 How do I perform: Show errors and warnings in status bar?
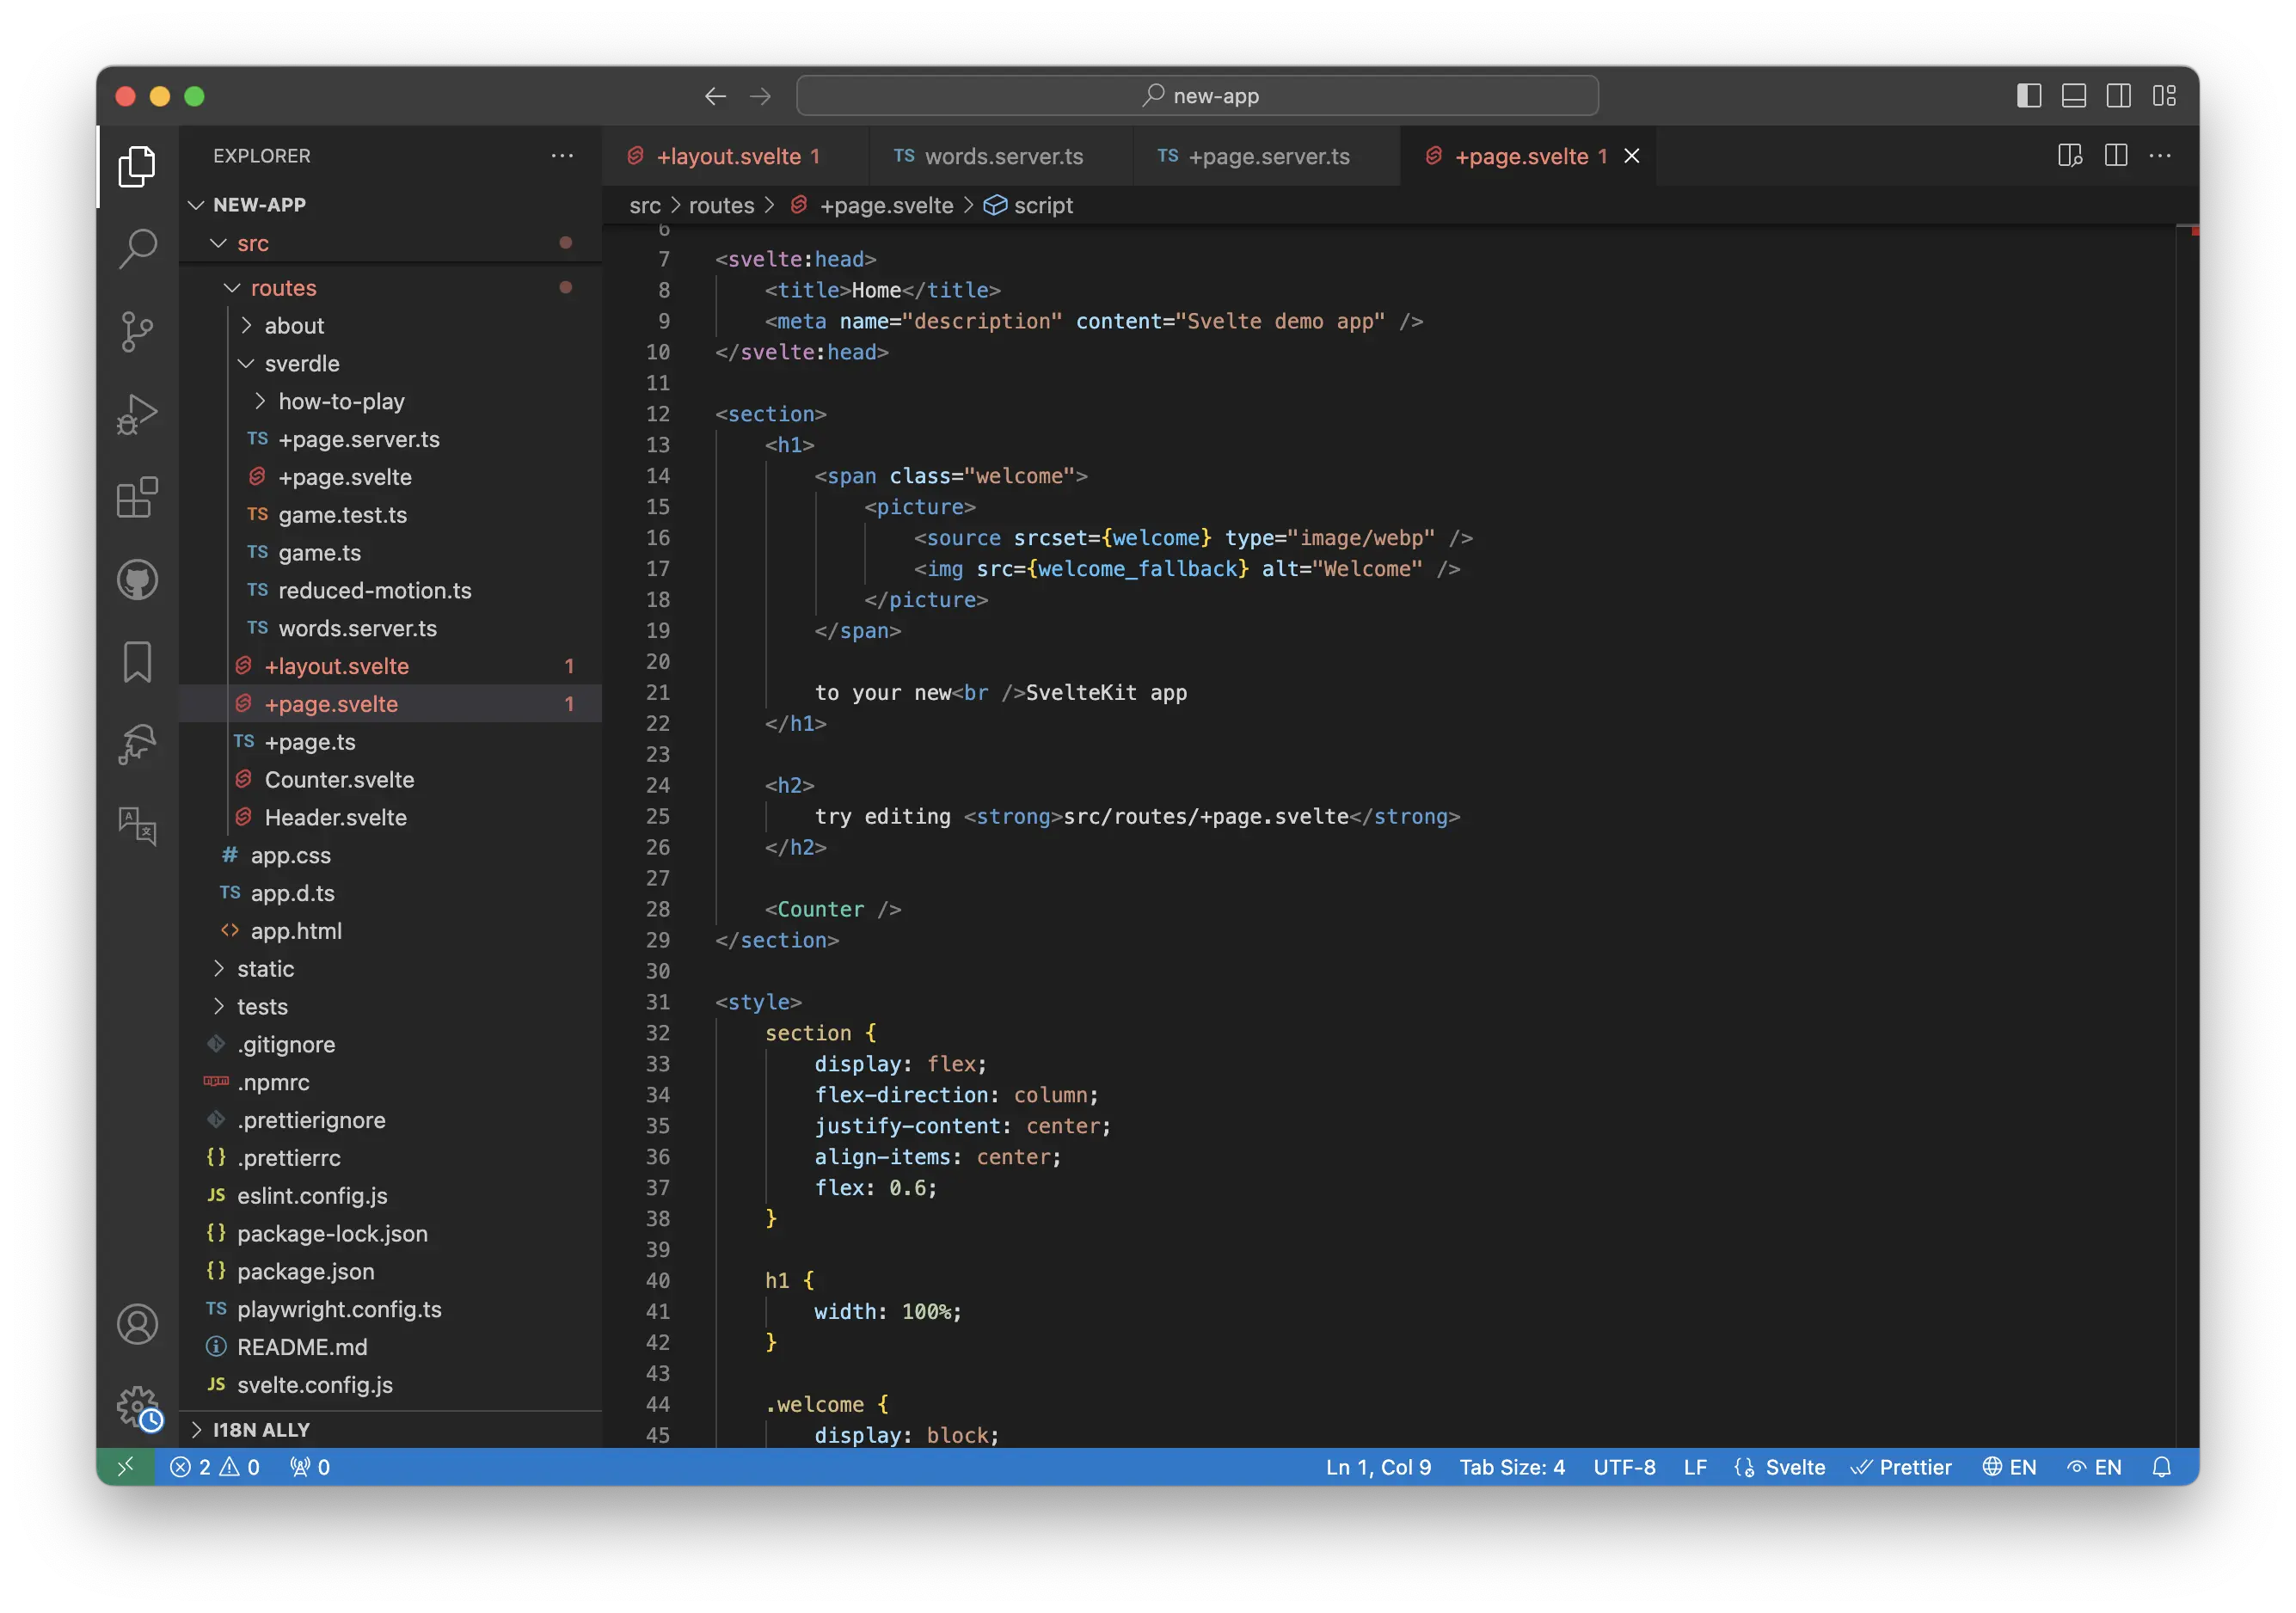[215, 1467]
